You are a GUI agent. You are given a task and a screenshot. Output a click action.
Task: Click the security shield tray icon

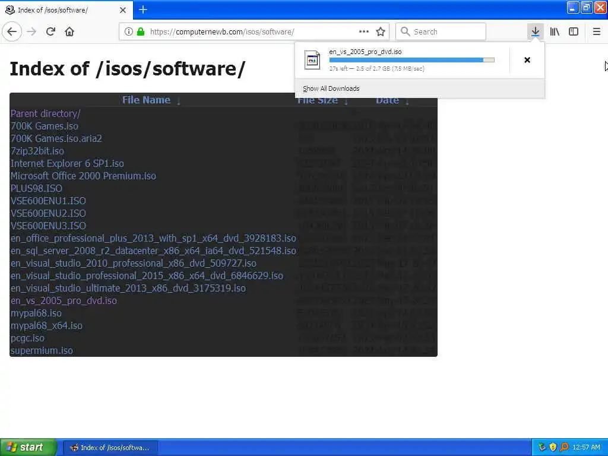[553, 447]
